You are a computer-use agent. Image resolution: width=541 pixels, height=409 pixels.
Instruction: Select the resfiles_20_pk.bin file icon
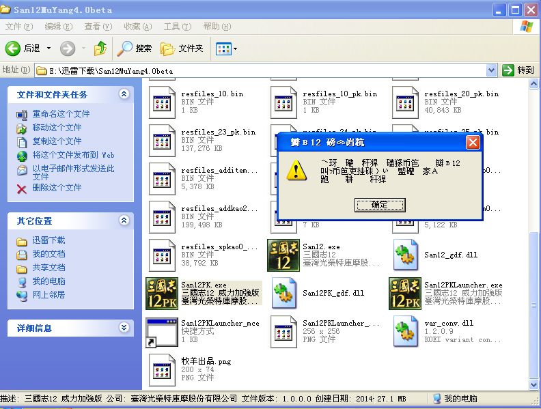[405, 102]
